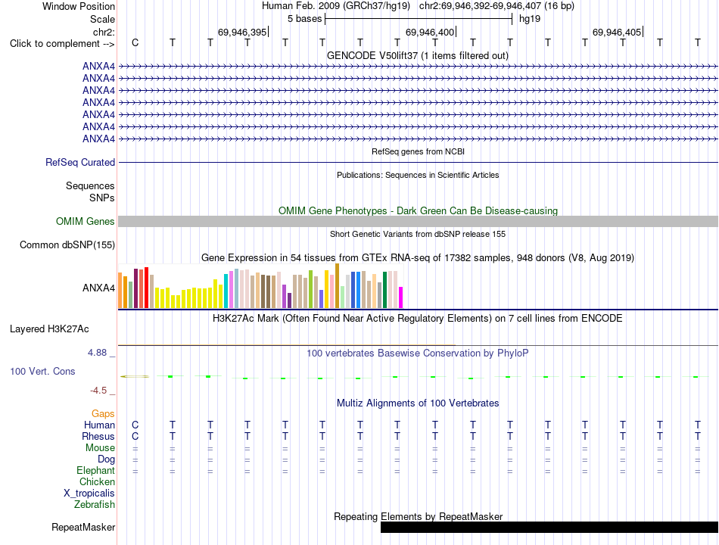Click the Dog species label
Image resolution: width=719 pixels, height=545 pixels.
point(106,459)
